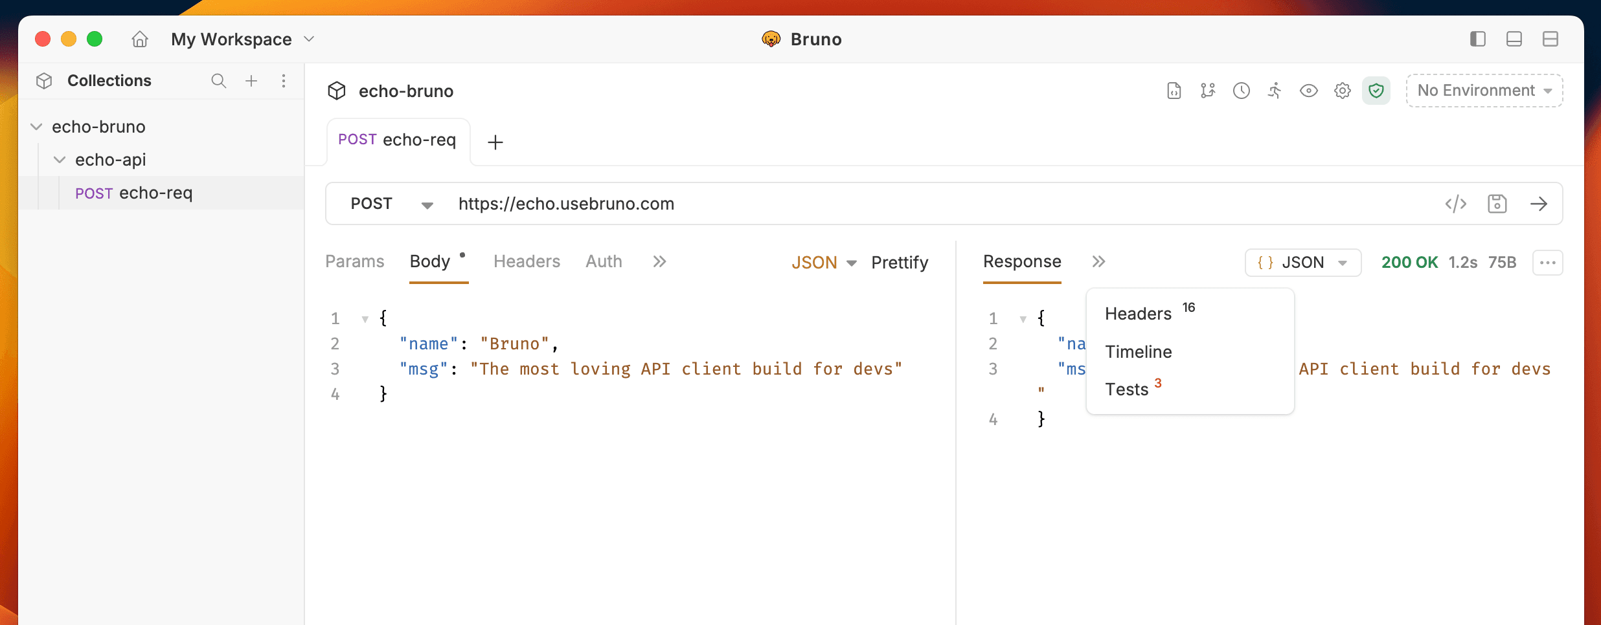This screenshot has width=1601, height=625.
Task: Click the request URL field
Action: (907, 204)
